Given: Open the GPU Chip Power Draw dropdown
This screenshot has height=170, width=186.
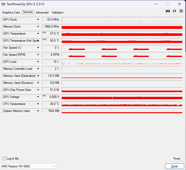Looking at the screenshot, I should point(38,90).
